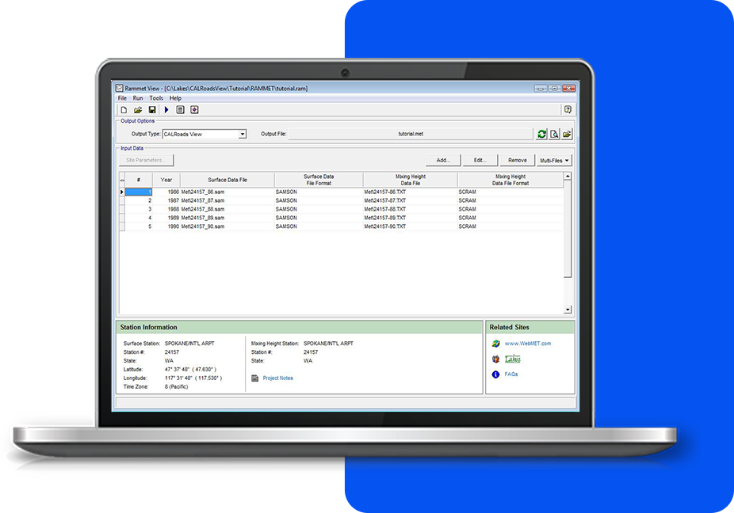Open the File menu

point(122,98)
